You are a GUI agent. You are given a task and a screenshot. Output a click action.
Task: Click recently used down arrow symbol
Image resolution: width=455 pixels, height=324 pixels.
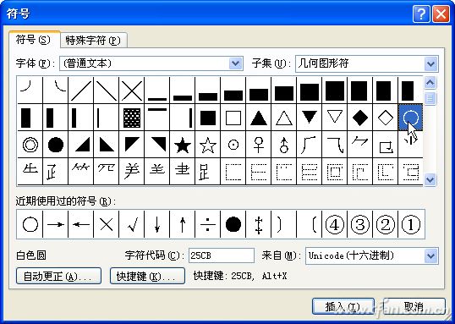click(x=157, y=225)
